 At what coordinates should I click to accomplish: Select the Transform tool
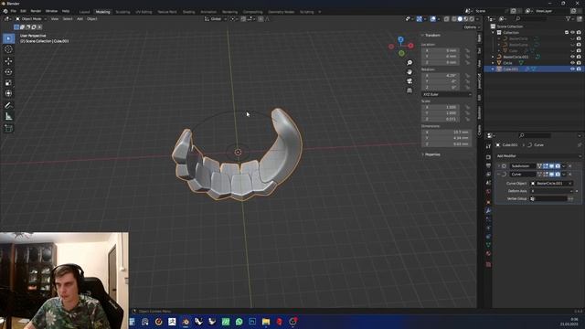8,93
